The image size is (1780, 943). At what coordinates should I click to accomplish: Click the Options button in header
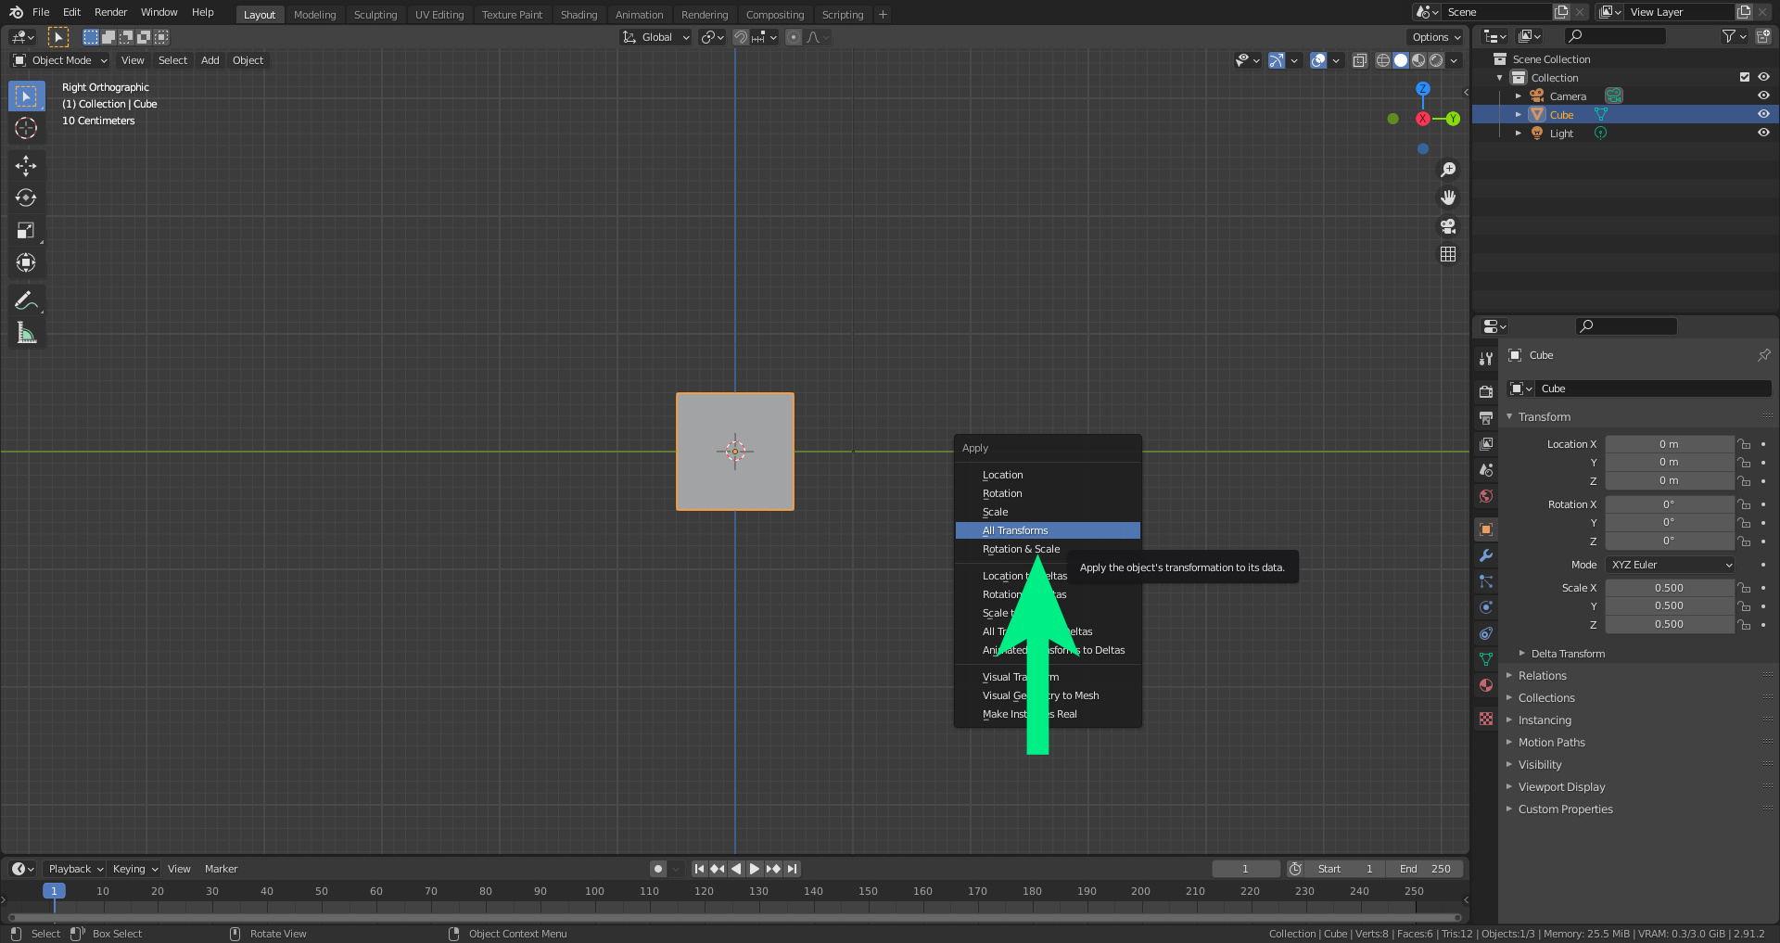(1435, 37)
